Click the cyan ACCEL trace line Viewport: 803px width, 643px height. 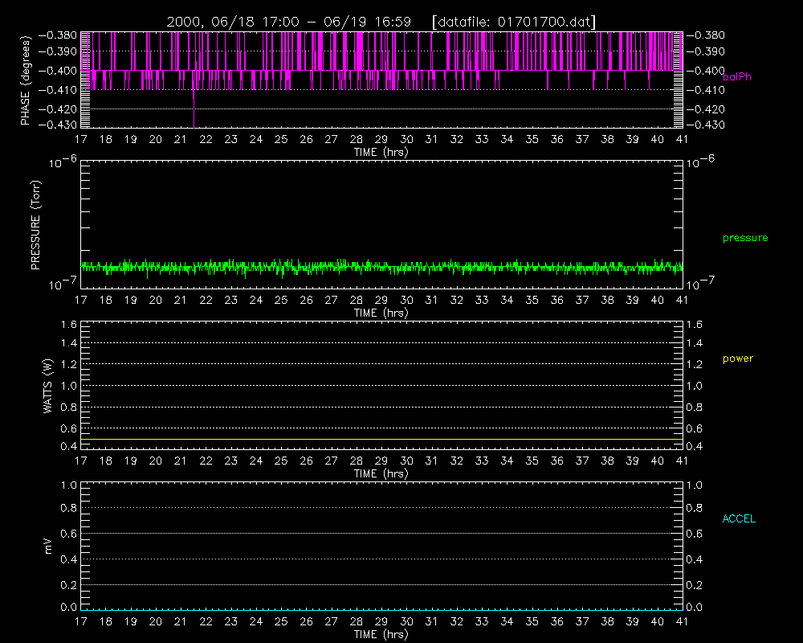[381, 610]
